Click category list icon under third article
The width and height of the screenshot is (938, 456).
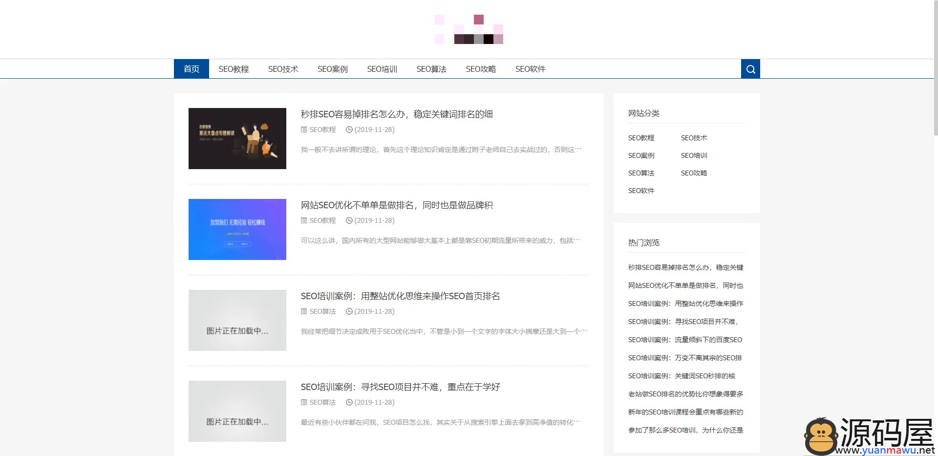pos(304,311)
